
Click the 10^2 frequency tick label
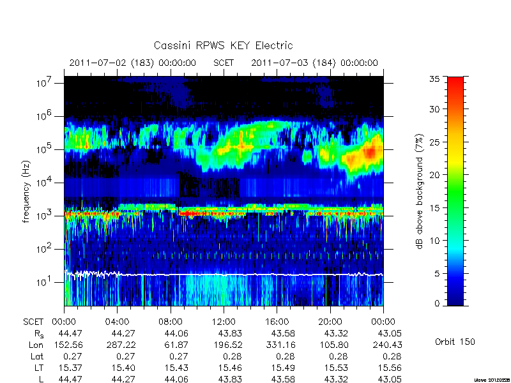45,249
